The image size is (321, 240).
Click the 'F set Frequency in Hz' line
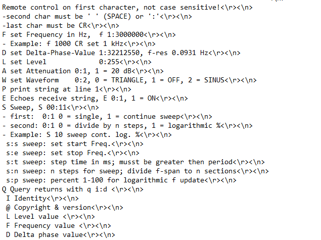click(x=89, y=35)
